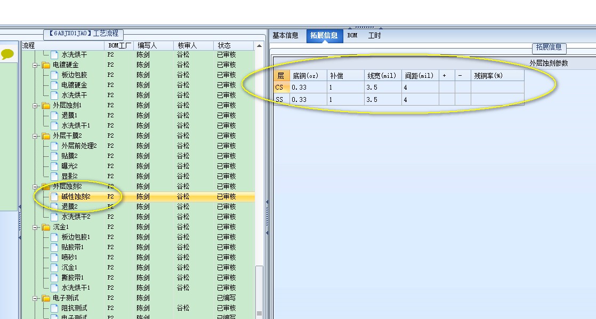Viewport: 596px width, 319px height.
Task: Click document icon of 板边包胶1 step
Action: click(55, 237)
